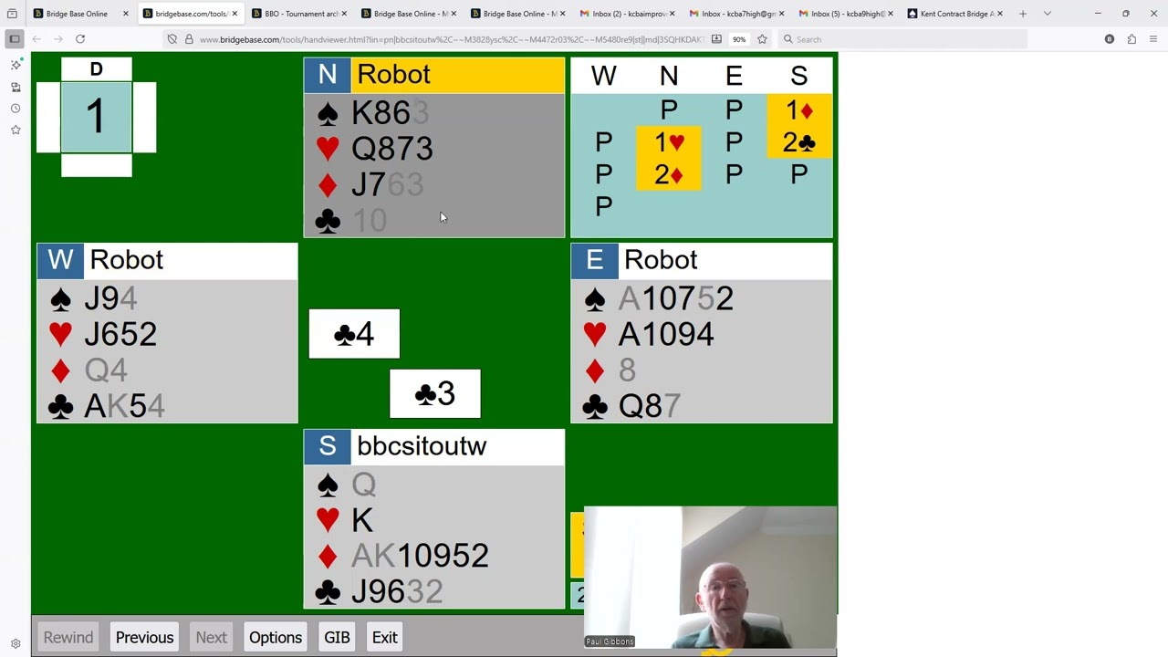
Task: Click East's spade holding A10752
Action: (x=675, y=298)
